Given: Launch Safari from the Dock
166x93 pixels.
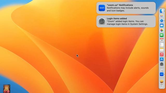Looking at the screenshot, I should coord(162,21).
